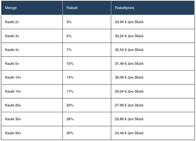The image size is (196, 141).
Task: Click the 14% discount cell
Action: 70,77
